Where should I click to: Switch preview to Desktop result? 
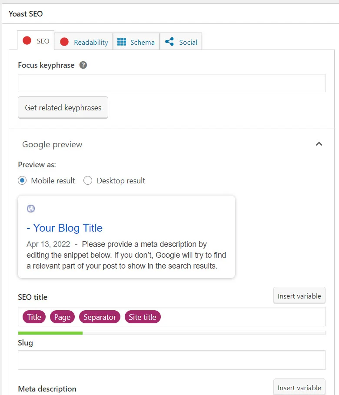click(88, 180)
